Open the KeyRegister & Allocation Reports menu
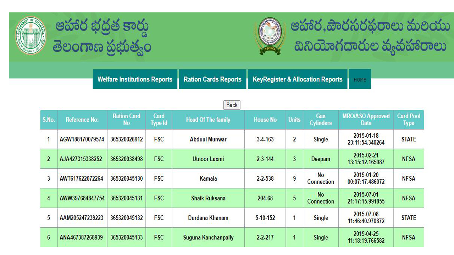This screenshot has width=454, height=255. click(298, 79)
